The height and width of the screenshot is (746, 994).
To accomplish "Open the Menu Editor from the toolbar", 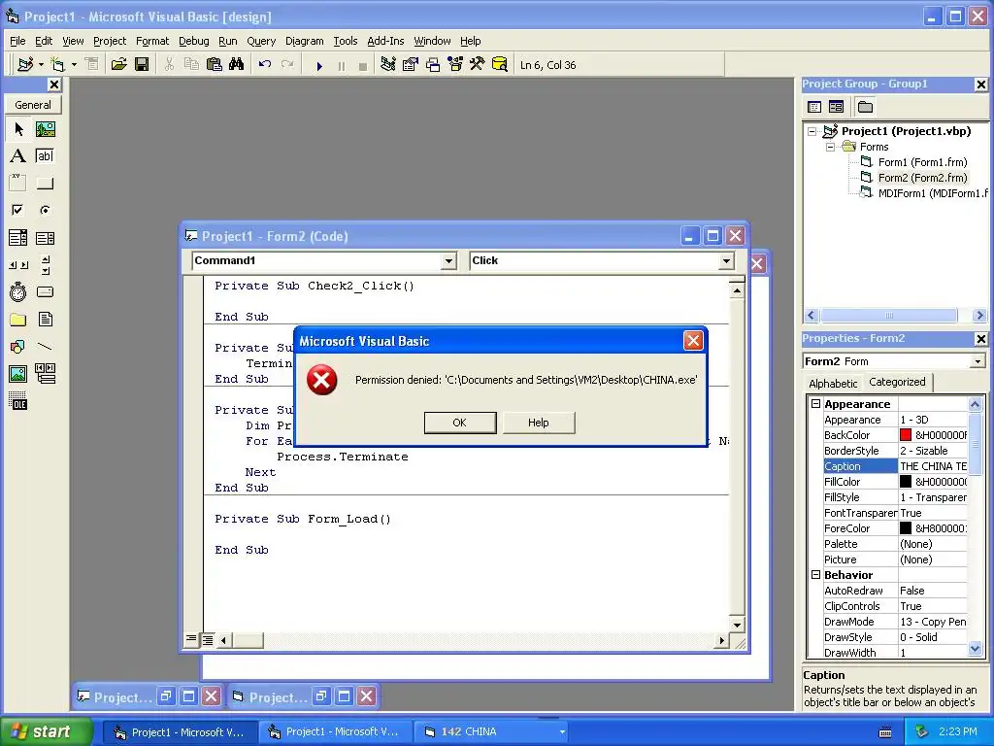I will click(x=92, y=64).
